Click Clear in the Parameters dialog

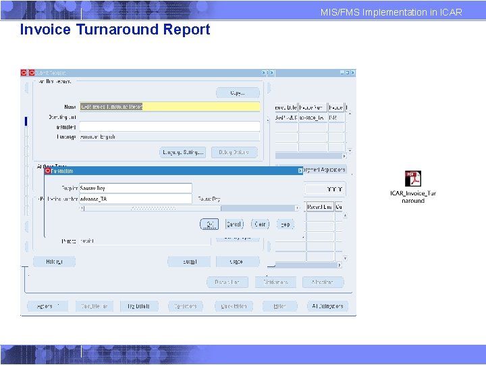[x=260, y=224]
